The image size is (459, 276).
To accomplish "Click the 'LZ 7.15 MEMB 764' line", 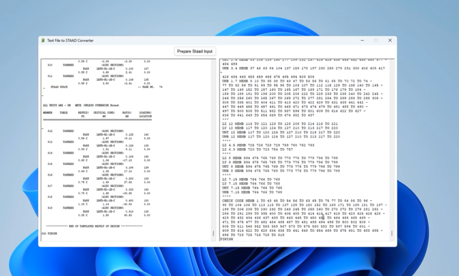I will click(x=251, y=179).
